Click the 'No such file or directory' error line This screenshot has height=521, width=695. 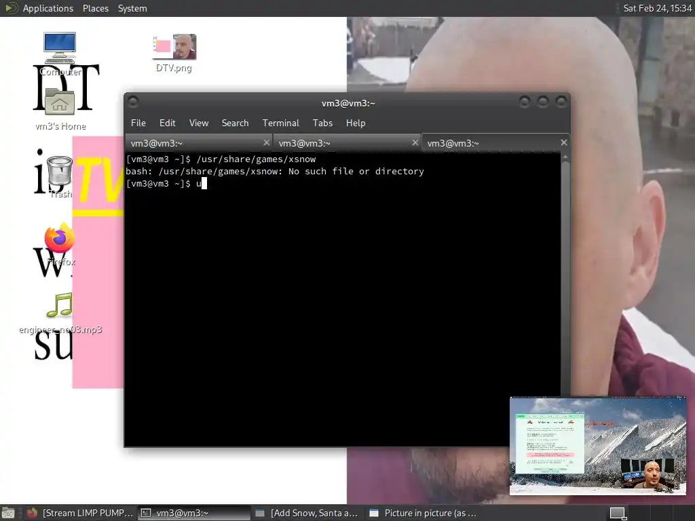coord(275,171)
